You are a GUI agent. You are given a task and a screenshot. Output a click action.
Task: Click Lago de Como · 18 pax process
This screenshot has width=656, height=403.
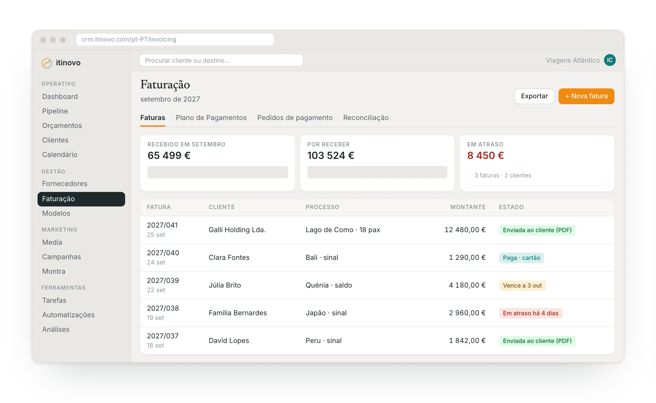click(343, 230)
